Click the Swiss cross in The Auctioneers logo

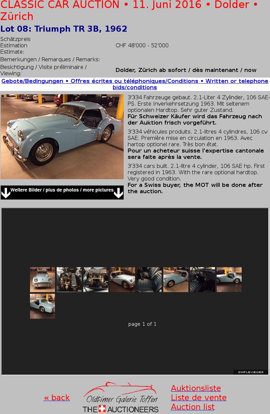(102, 409)
